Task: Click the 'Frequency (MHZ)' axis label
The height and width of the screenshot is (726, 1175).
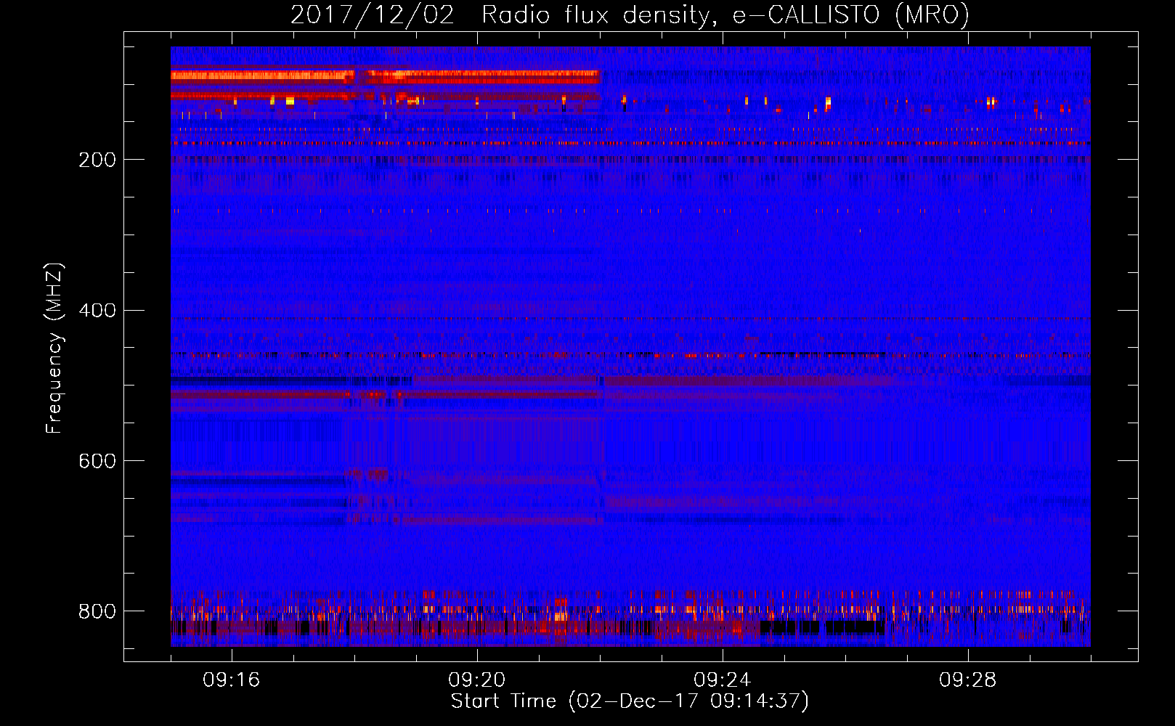Action: pyautogui.click(x=54, y=348)
